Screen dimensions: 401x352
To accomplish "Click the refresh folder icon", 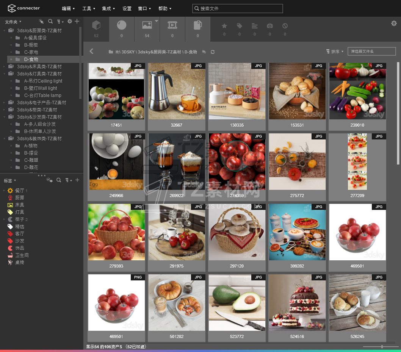I will [x=213, y=52].
